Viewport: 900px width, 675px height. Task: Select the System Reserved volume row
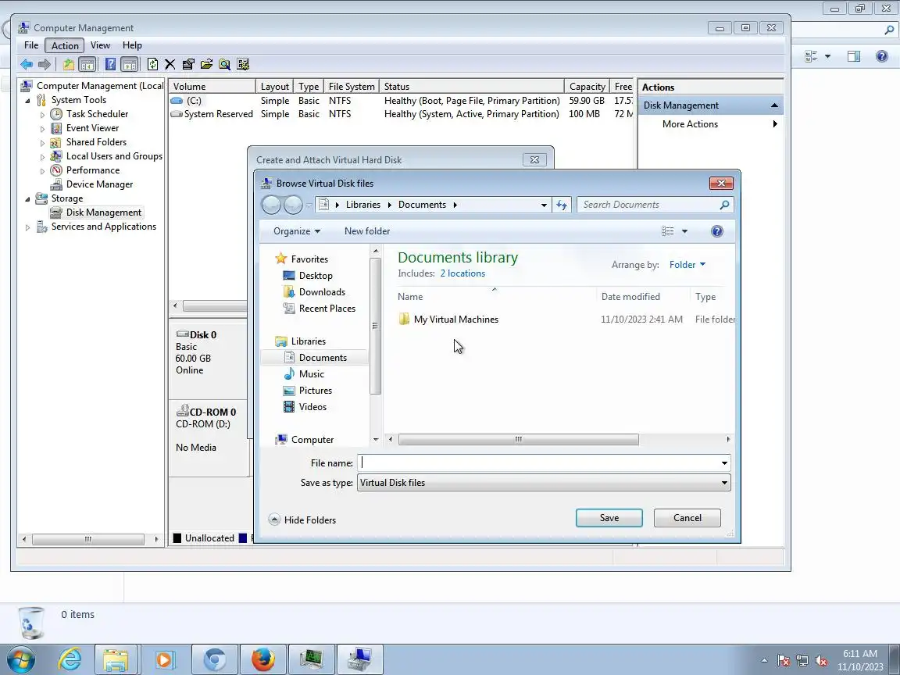tap(401, 114)
